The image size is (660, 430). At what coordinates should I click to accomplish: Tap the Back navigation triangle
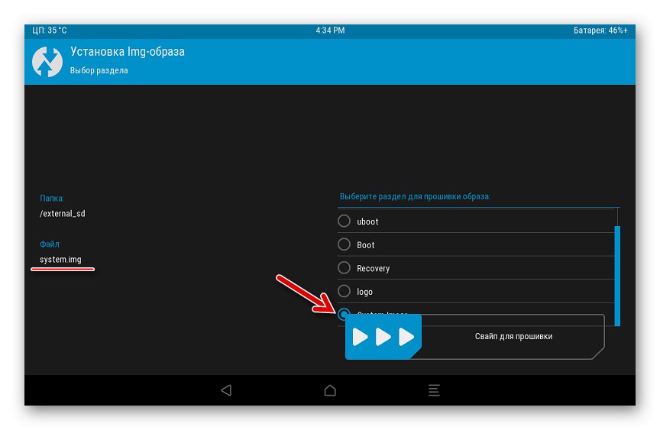tap(226, 390)
